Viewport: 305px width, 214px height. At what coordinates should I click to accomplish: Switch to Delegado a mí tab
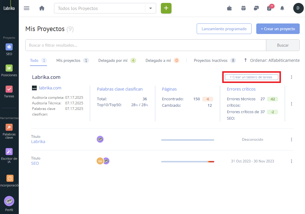pyautogui.click(x=162, y=60)
